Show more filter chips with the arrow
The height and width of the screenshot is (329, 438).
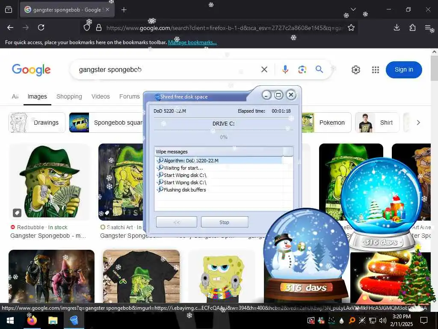click(x=418, y=123)
